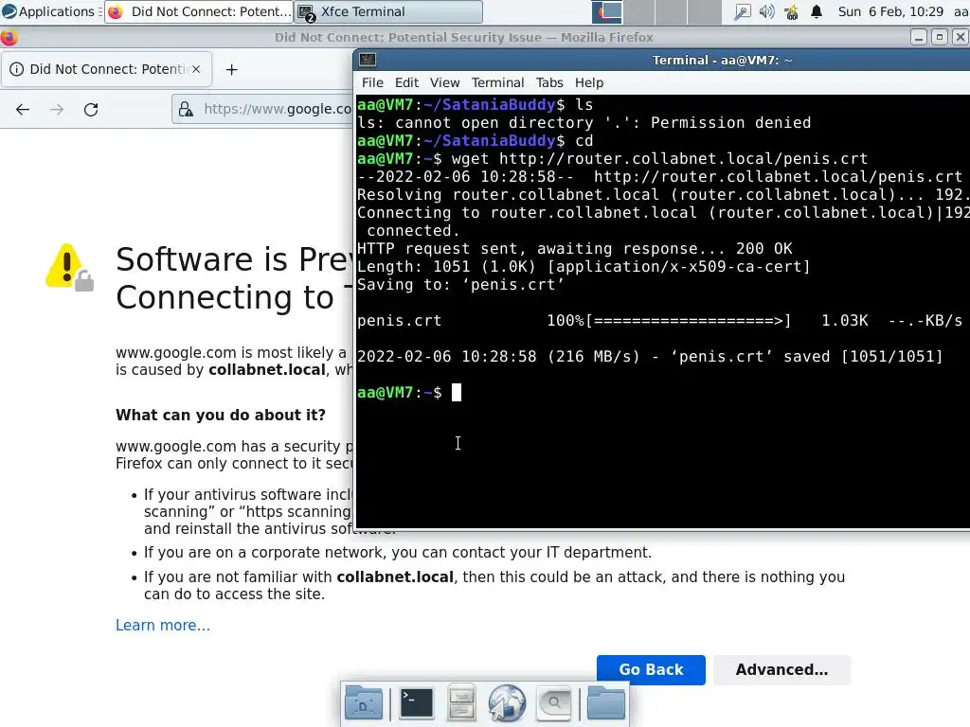
Task: Click the clock showing Sun 6 Feb
Action: [890, 11]
